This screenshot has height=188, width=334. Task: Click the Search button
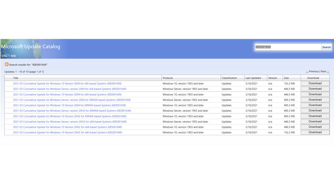[x=326, y=47]
